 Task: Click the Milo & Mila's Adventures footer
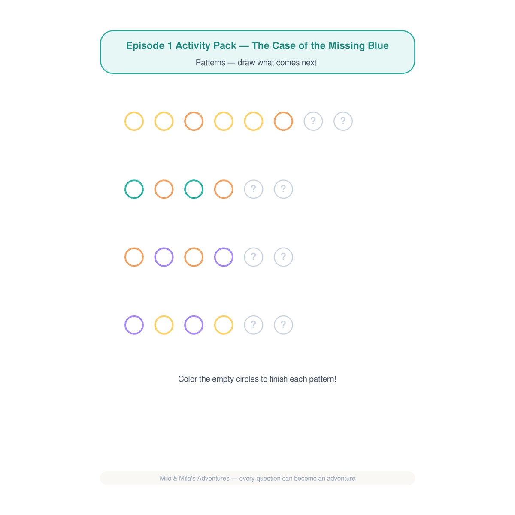tap(257, 478)
